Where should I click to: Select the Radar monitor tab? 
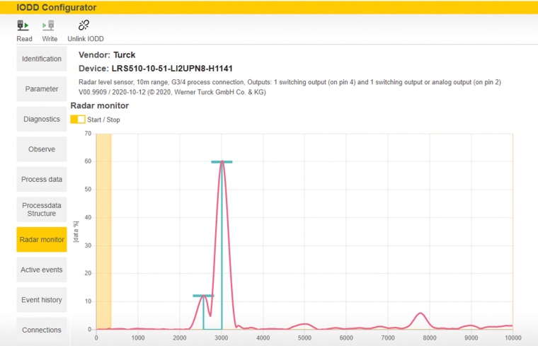click(x=42, y=240)
